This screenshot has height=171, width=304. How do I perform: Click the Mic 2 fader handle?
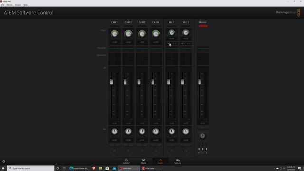click(x=182, y=82)
